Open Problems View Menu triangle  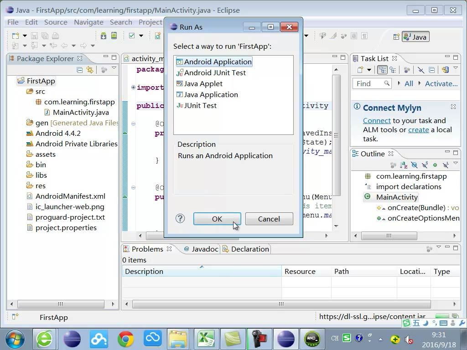click(438, 247)
